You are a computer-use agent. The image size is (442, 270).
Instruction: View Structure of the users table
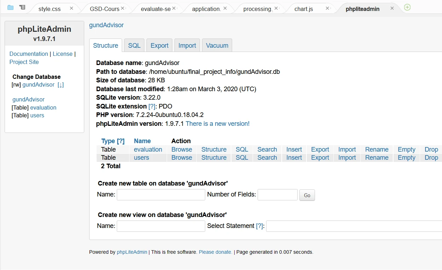tap(214, 158)
